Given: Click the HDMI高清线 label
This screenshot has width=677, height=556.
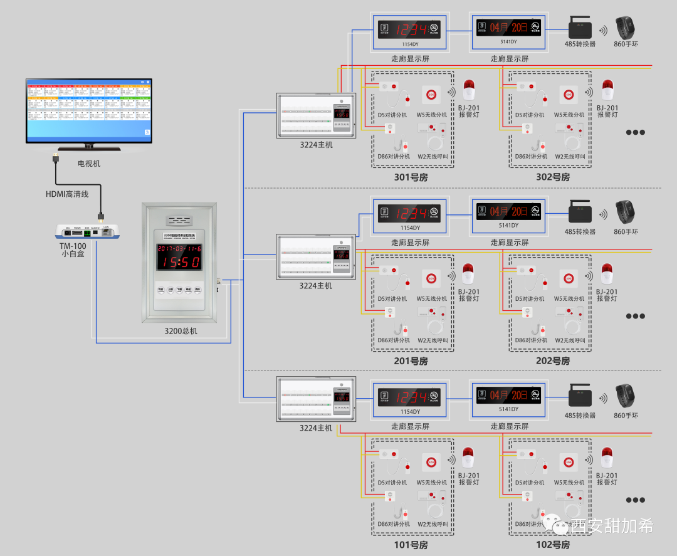Looking at the screenshot, I should pos(67,194).
